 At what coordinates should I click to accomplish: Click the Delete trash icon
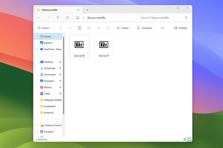[108, 28]
